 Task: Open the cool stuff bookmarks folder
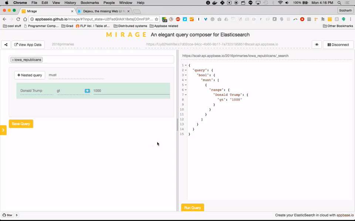(12, 26)
